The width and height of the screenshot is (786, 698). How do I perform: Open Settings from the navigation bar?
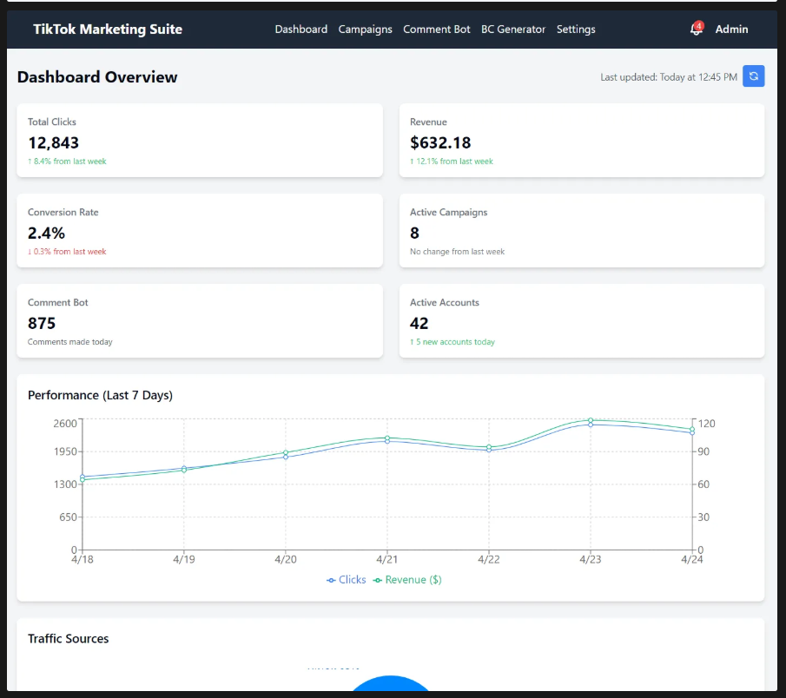coord(576,30)
